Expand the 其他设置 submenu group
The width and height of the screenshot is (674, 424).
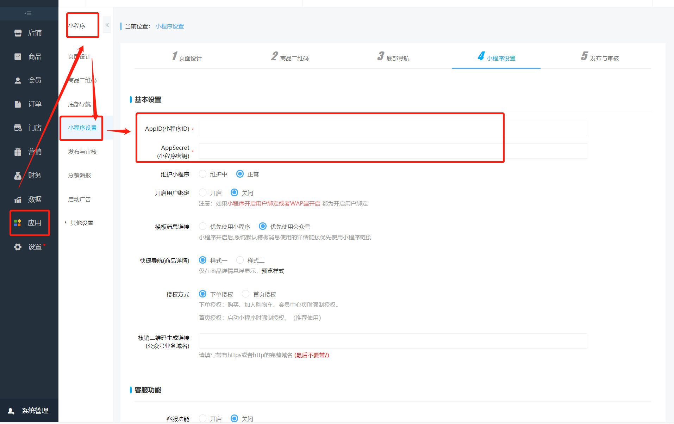[x=80, y=223]
